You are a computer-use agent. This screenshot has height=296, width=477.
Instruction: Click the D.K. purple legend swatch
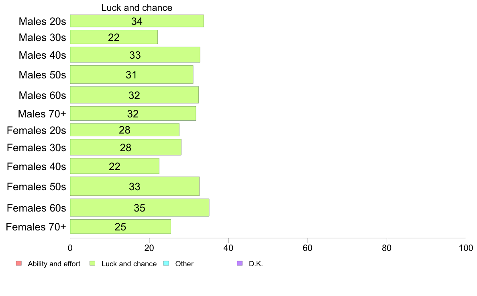tap(240, 263)
